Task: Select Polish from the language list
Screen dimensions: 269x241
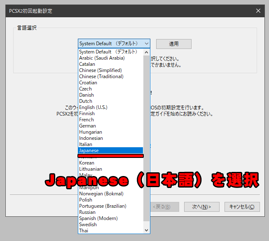Action: (x=111, y=200)
